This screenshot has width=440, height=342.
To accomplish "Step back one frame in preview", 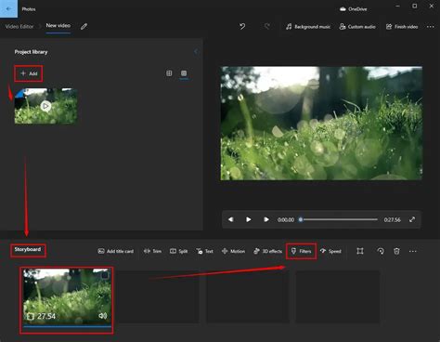I will click(231, 219).
